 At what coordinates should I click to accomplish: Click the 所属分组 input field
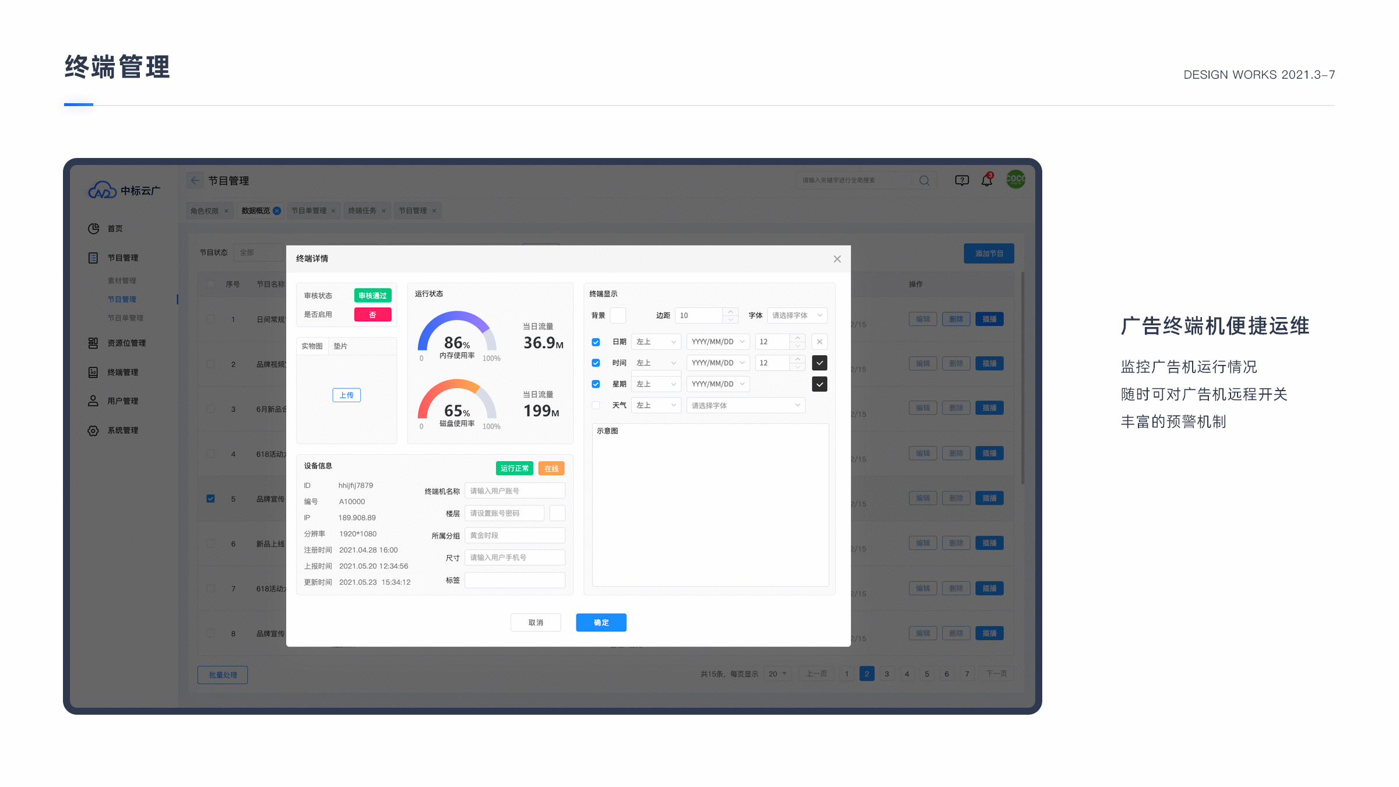pyautogui.click(x=515, y=535)
